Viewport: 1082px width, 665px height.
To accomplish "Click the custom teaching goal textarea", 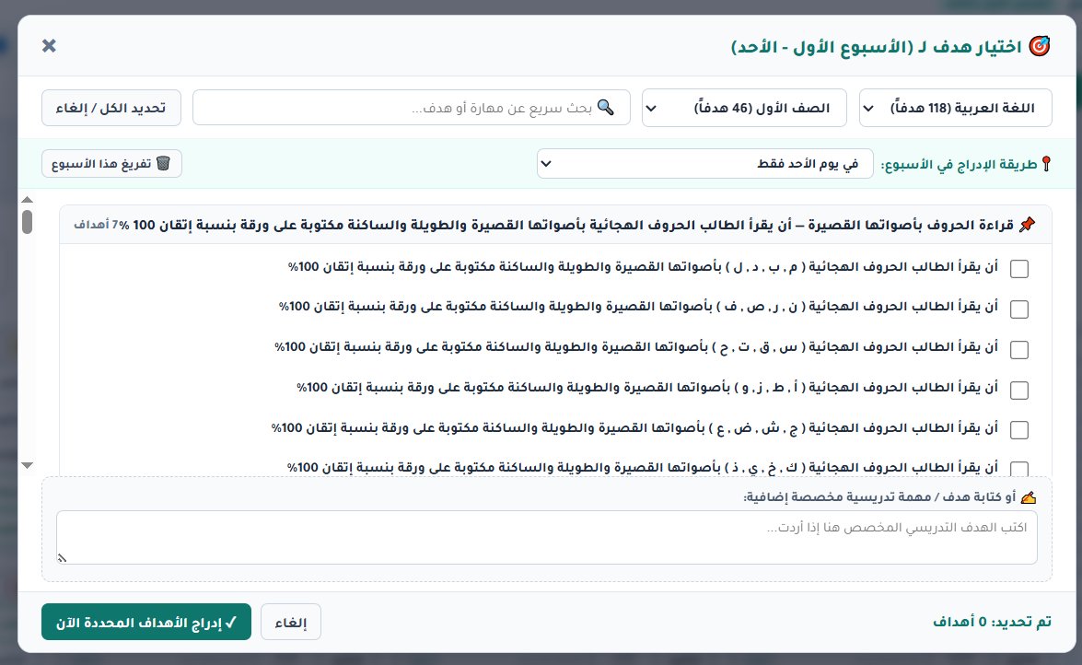I will click(546, 537).
